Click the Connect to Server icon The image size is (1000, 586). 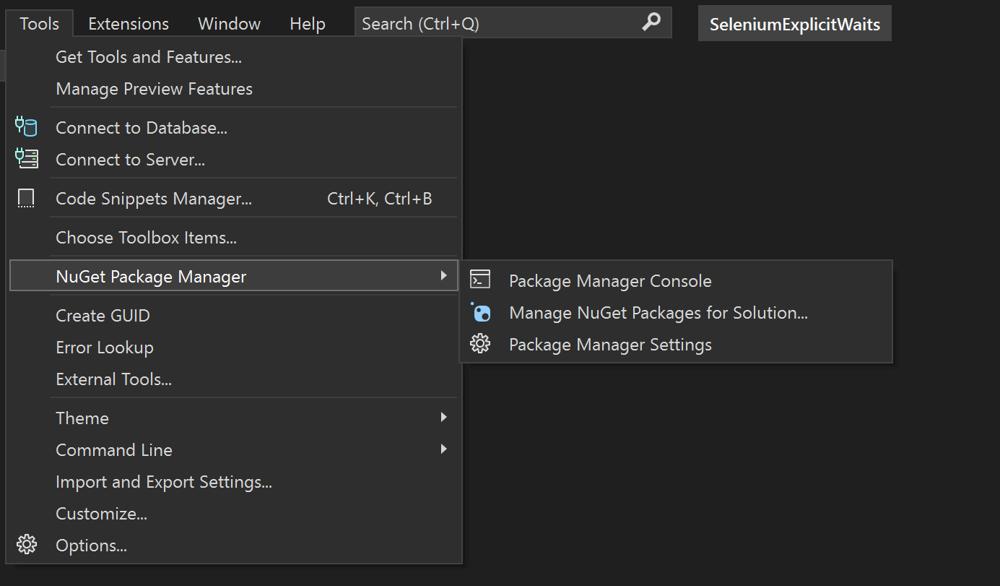click(x=26, y=159)
